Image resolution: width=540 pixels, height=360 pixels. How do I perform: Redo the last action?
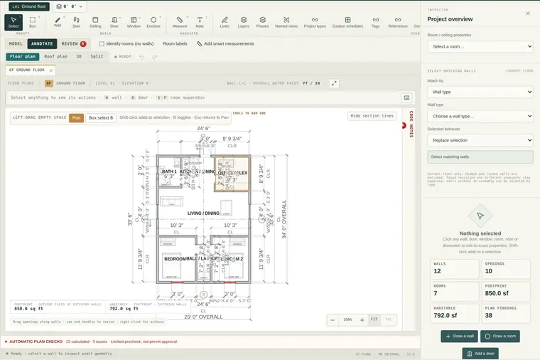(155, 57)
